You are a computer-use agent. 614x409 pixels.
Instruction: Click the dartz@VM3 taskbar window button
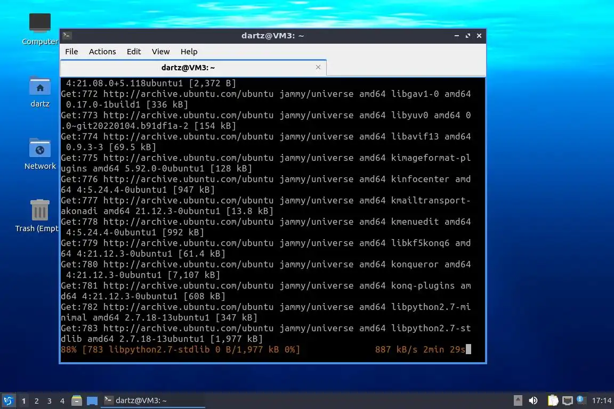pyautogui.click(x=153, y=400)
